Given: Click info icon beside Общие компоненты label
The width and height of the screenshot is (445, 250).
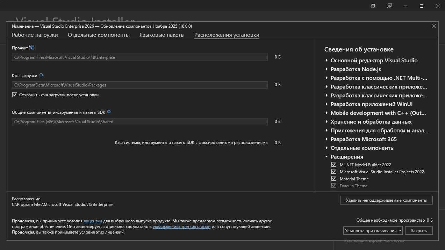Looking at the screenshot, I should tap(109, 112).
